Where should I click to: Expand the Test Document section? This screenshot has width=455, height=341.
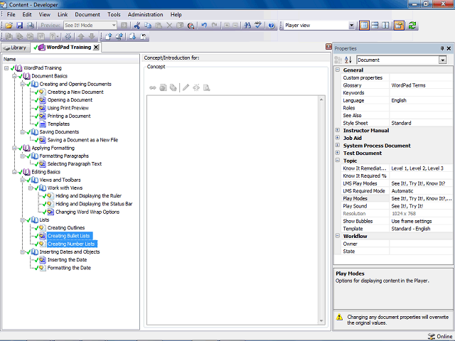pos(338,153)
